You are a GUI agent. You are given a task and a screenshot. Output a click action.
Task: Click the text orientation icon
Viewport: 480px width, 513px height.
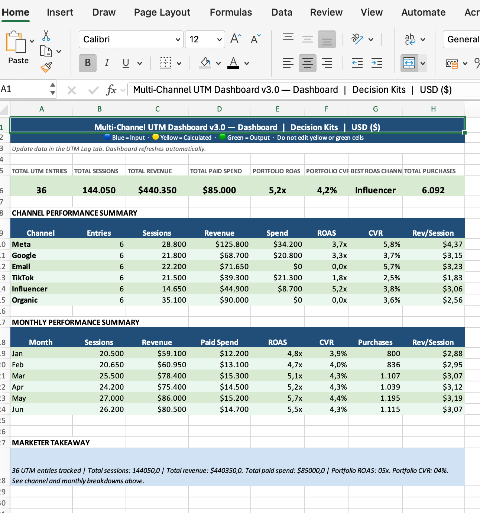[357, 39]
